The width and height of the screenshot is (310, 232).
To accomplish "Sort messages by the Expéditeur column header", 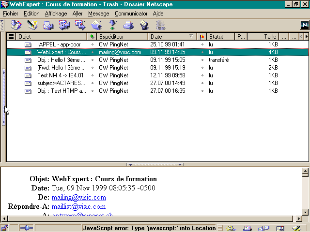I will pyautogui.click(x=122, y=37).
